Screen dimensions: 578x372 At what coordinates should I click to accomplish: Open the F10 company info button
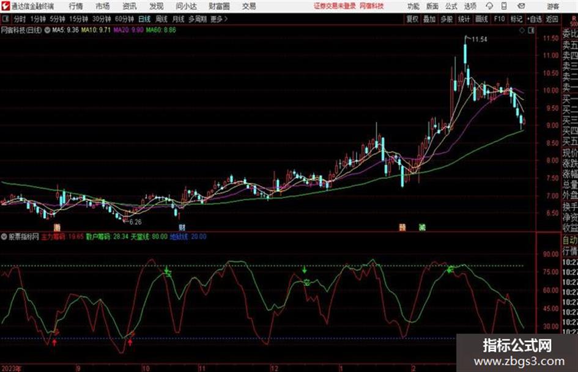[x=499, y=19]
